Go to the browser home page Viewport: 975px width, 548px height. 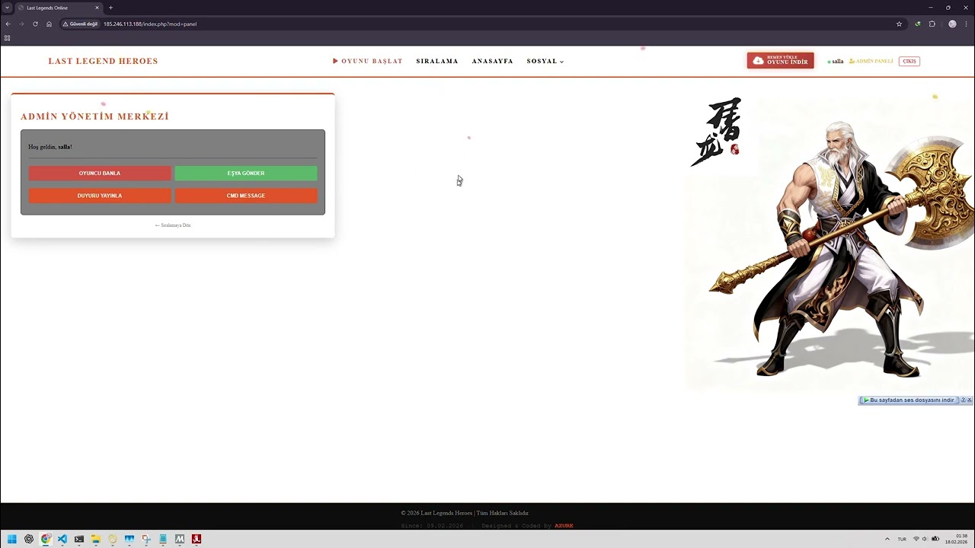click(x=49, y=24)
